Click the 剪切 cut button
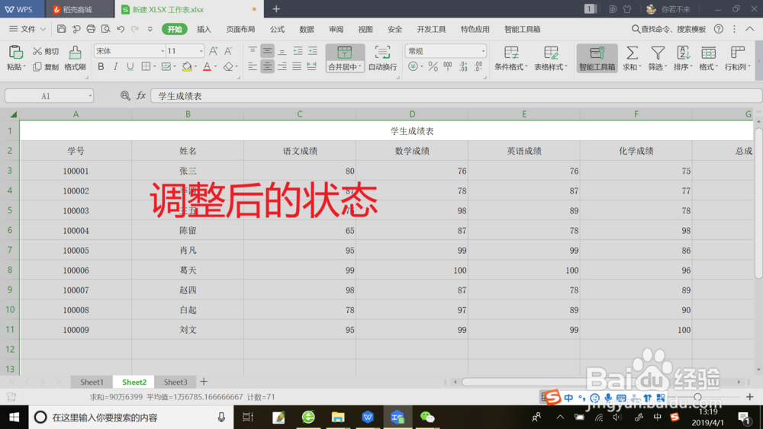Screen dimensions: 763x429 (x=46, y=51)
